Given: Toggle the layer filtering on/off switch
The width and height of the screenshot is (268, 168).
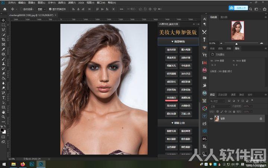Looking at the screenshot, I should (x=252, y=100).
